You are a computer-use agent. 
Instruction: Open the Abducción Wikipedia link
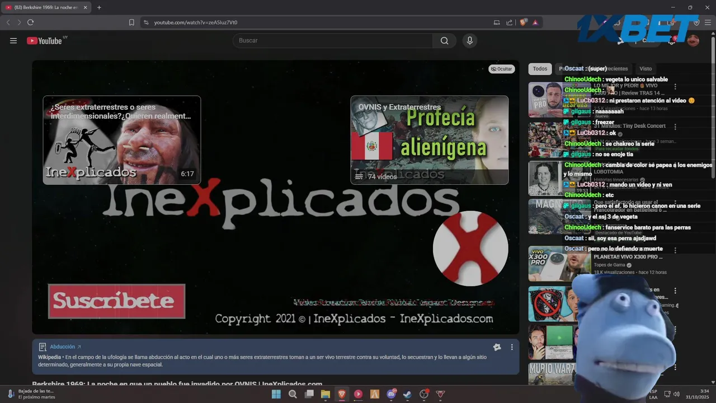(x=65, y=346)
